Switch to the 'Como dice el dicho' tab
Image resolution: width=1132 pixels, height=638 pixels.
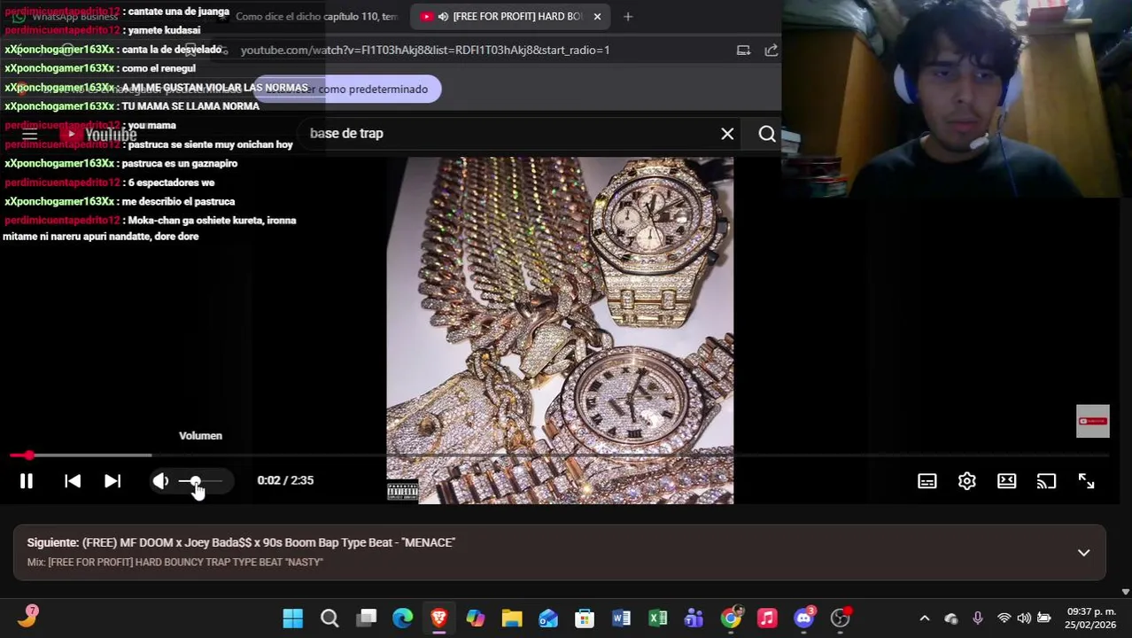coord(316,17)
